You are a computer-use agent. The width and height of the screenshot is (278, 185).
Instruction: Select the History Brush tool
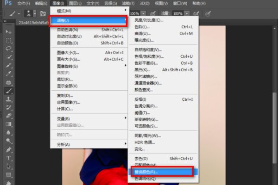[x=8, y=108]
